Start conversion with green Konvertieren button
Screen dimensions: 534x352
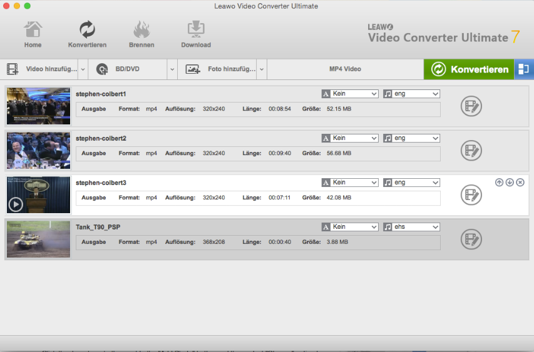coord(469,69)
